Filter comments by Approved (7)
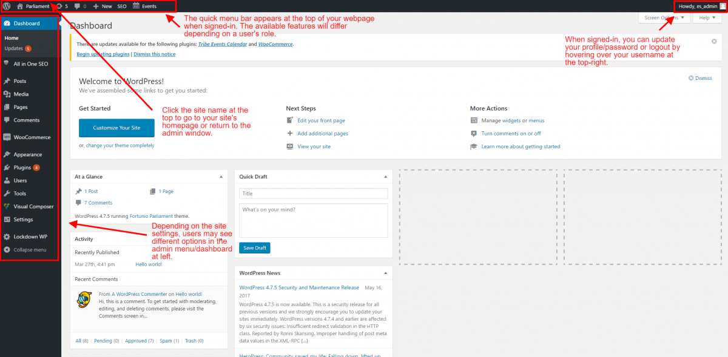Image resolution: width=728 pixels, height=357 pixels. tap(139, 341)
